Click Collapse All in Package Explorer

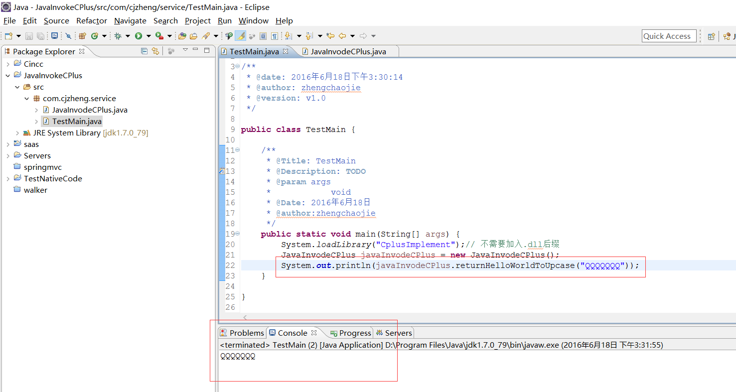click(144, 51)
